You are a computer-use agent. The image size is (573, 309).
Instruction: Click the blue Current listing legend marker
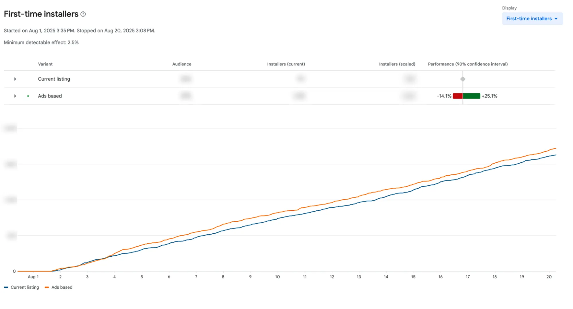[6, 287]
